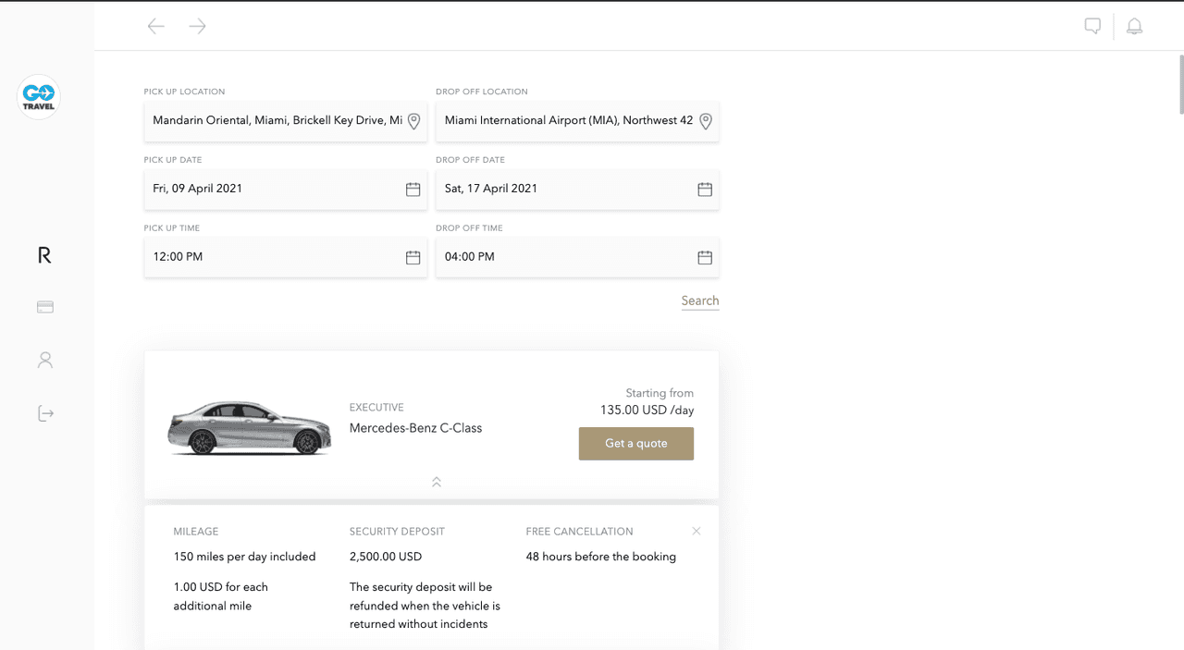Go forward with the right arrow
Viewport: 1184px width, 650px height.
click(197, 26)
